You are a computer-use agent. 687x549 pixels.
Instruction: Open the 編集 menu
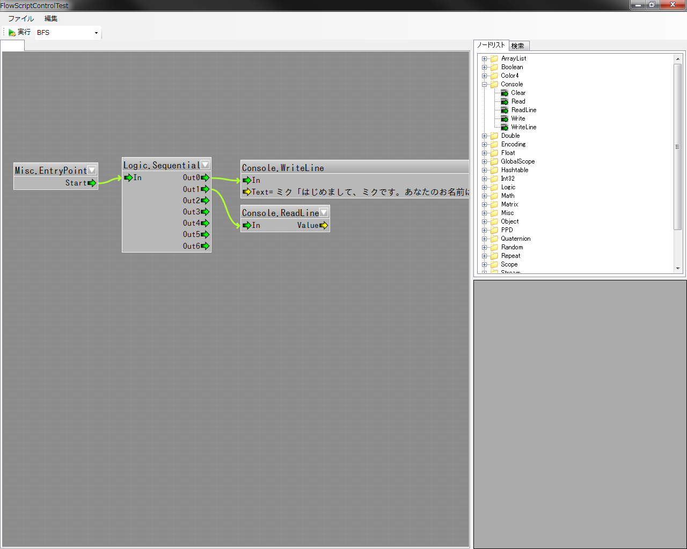coord(51,18)
